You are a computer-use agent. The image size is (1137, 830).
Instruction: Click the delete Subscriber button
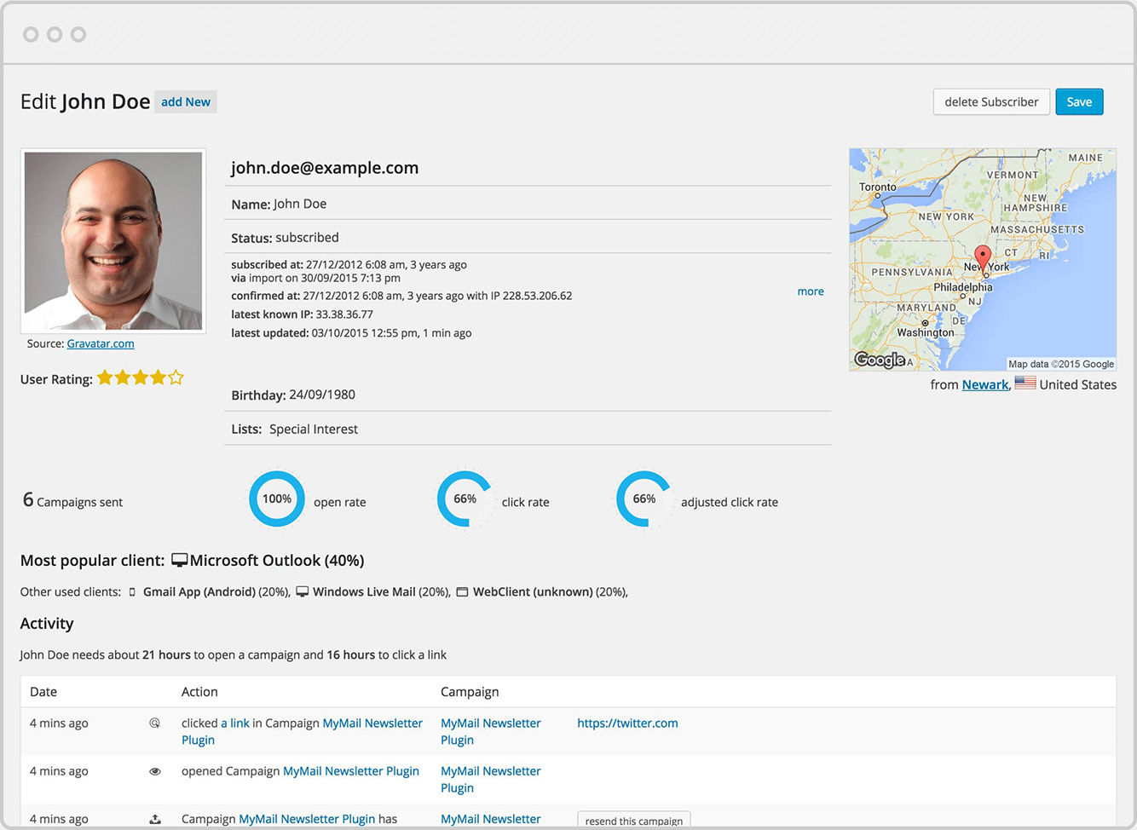click(991, 101)
